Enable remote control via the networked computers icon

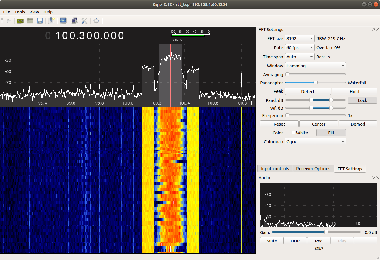74,21
